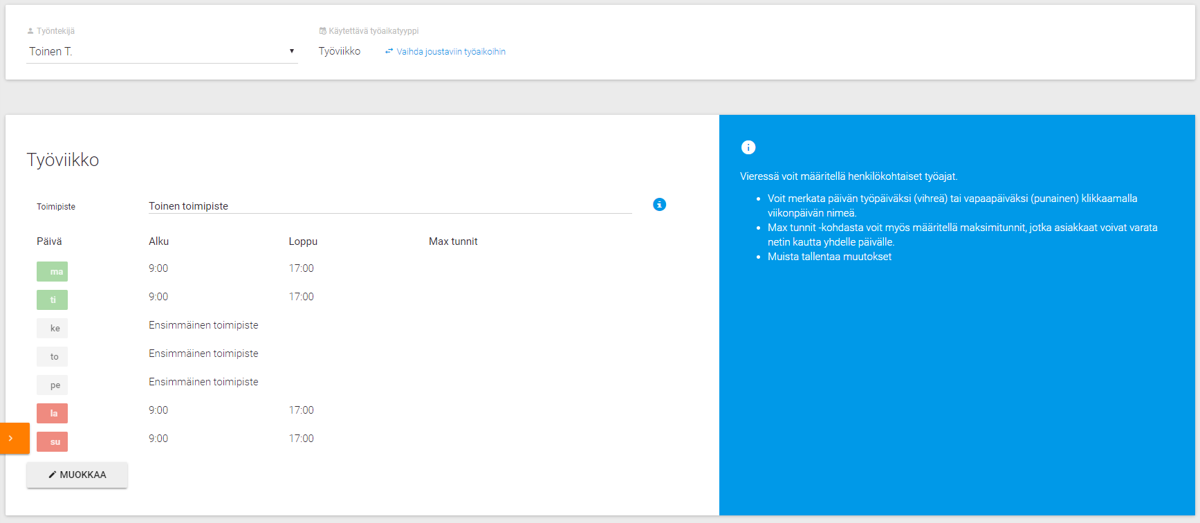
Task: Select Saturday start time 9:00
Action: pos(158,410)
